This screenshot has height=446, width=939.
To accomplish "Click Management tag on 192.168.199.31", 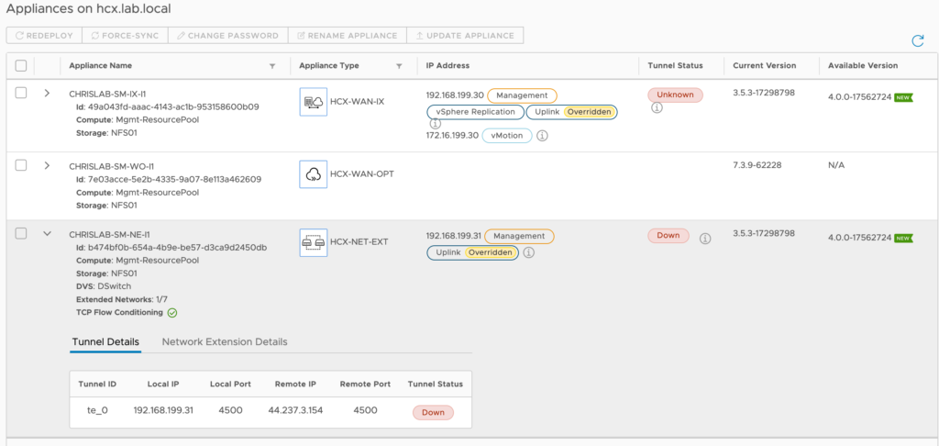I will pyautogui.click(x=519, y=236).
